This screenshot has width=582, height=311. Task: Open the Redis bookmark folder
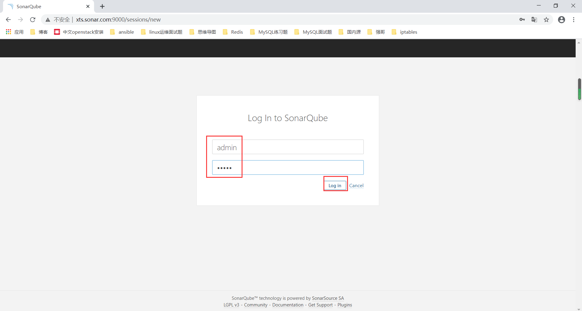pos(233,32)
